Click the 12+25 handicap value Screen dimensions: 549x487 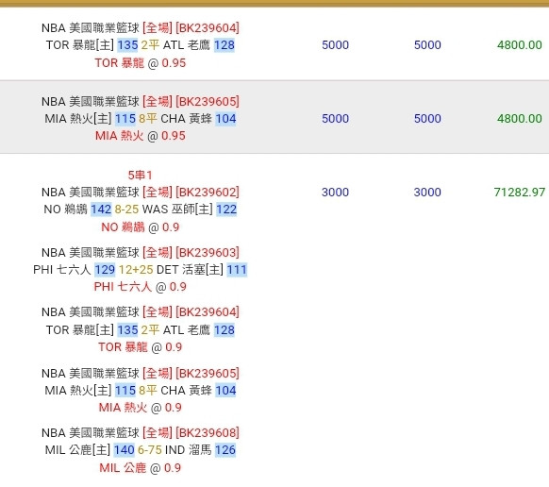[136, 269]
